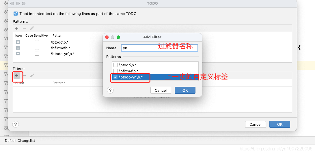Toggle Treat indented text as same TODO

tap(16, 14)
